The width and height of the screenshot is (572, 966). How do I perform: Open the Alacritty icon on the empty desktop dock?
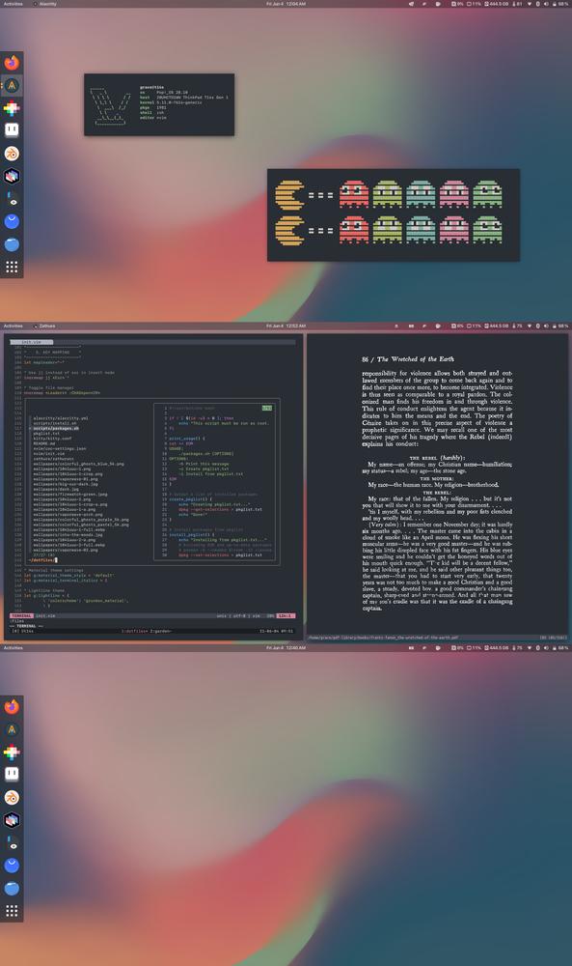click(12, 729)
